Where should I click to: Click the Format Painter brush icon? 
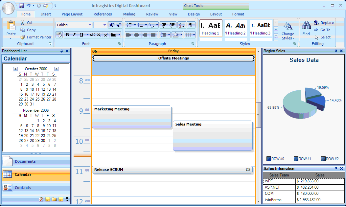click(x=22, y=37)
